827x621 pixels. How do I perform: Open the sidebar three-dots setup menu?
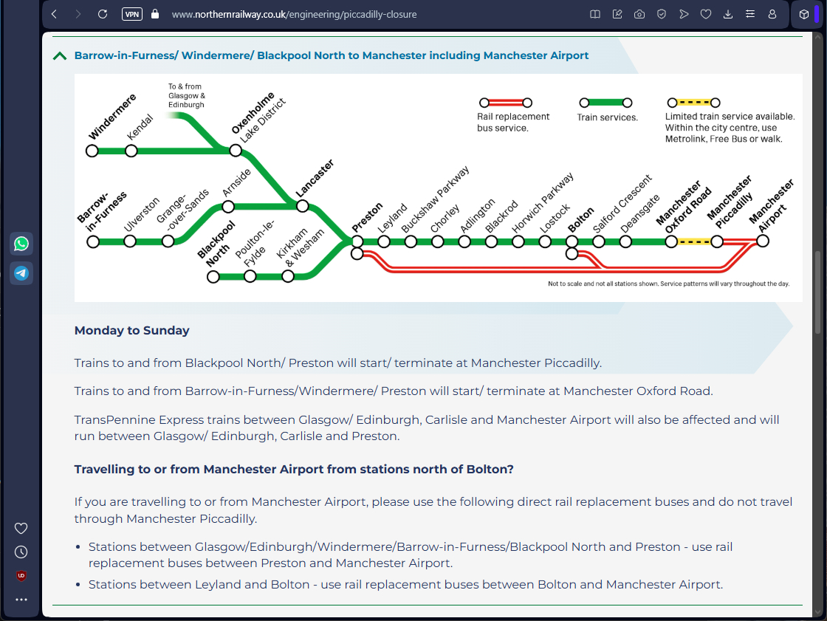[x=21, y=600]
